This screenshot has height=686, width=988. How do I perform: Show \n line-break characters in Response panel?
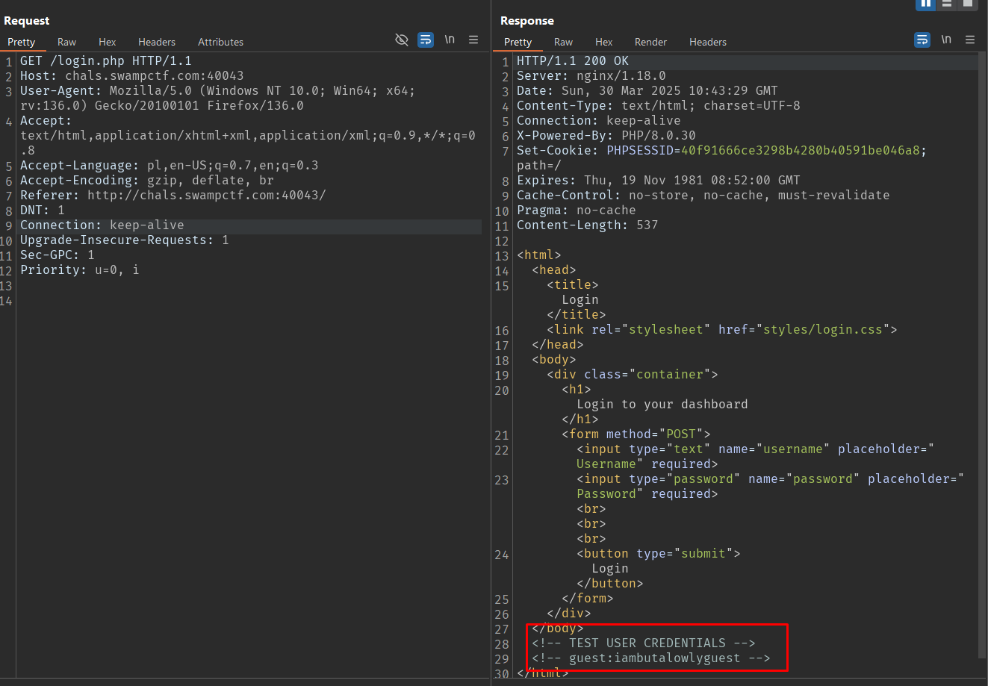(946, 40)
